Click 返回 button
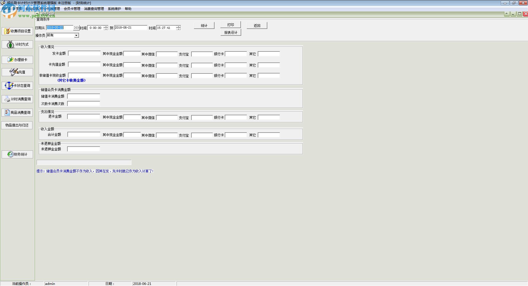The height and width of the screenshot is (286, 528). click(257, 26)
